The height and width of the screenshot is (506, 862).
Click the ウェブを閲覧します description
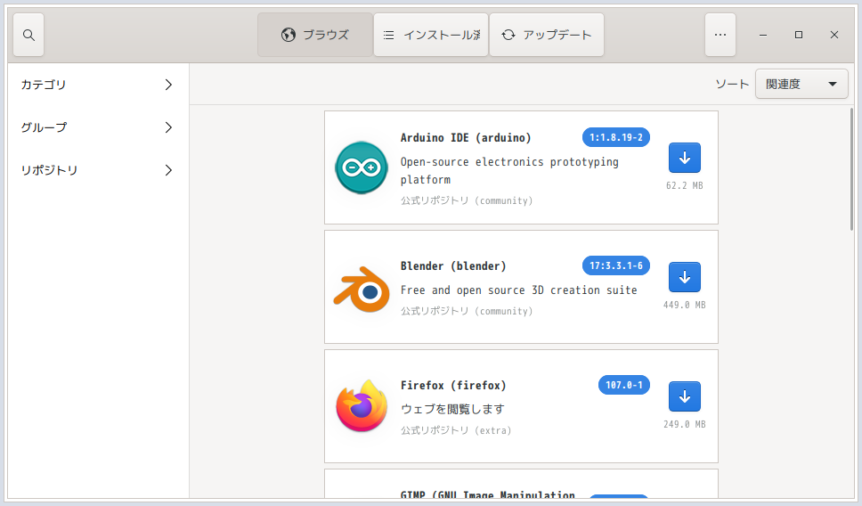tap(451, 409)
